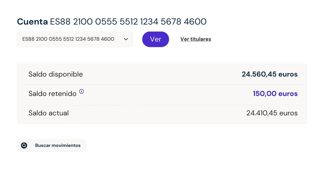Click the 24.560,45 euros amount
Image resolution: width=324 pixels, height=169 pixels.
tap(269, 74)
